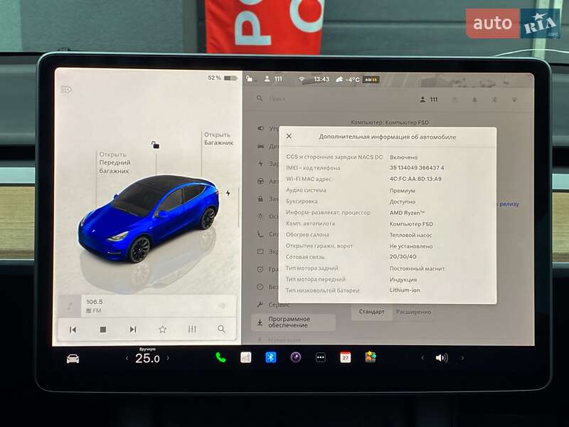569x427 pixels.
Task: Mute audio with the speaker icon bottom right
Action: 441,357
